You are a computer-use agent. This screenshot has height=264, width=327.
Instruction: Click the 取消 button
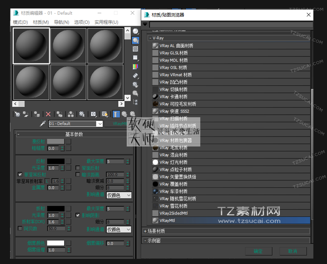point(293,251)
